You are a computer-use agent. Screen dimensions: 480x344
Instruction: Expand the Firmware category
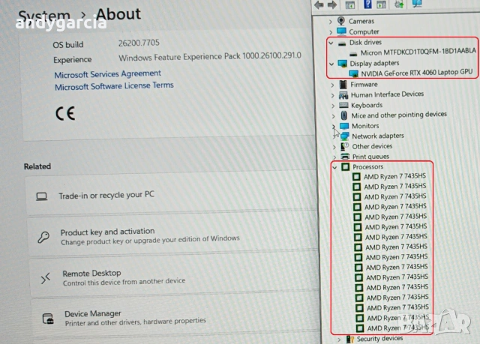pos(332,85)
